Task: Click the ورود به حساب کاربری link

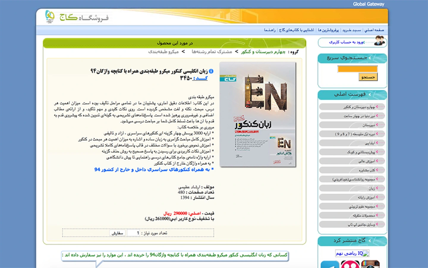Action: (x=346, y=42)
